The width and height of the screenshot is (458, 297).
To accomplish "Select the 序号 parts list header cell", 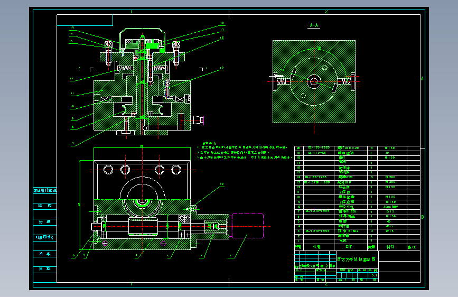I will 299,247.
